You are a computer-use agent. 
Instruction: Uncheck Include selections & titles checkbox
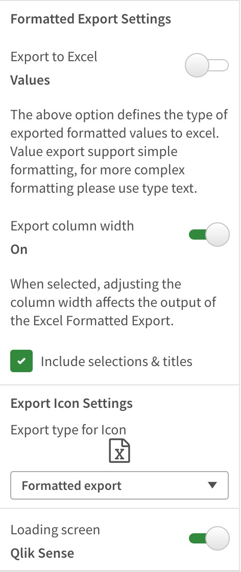[x=21, y=361]
